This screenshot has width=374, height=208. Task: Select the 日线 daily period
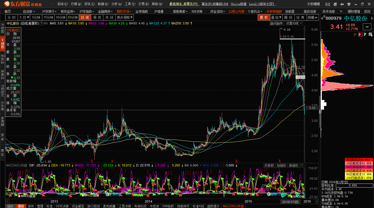[85, 17]
